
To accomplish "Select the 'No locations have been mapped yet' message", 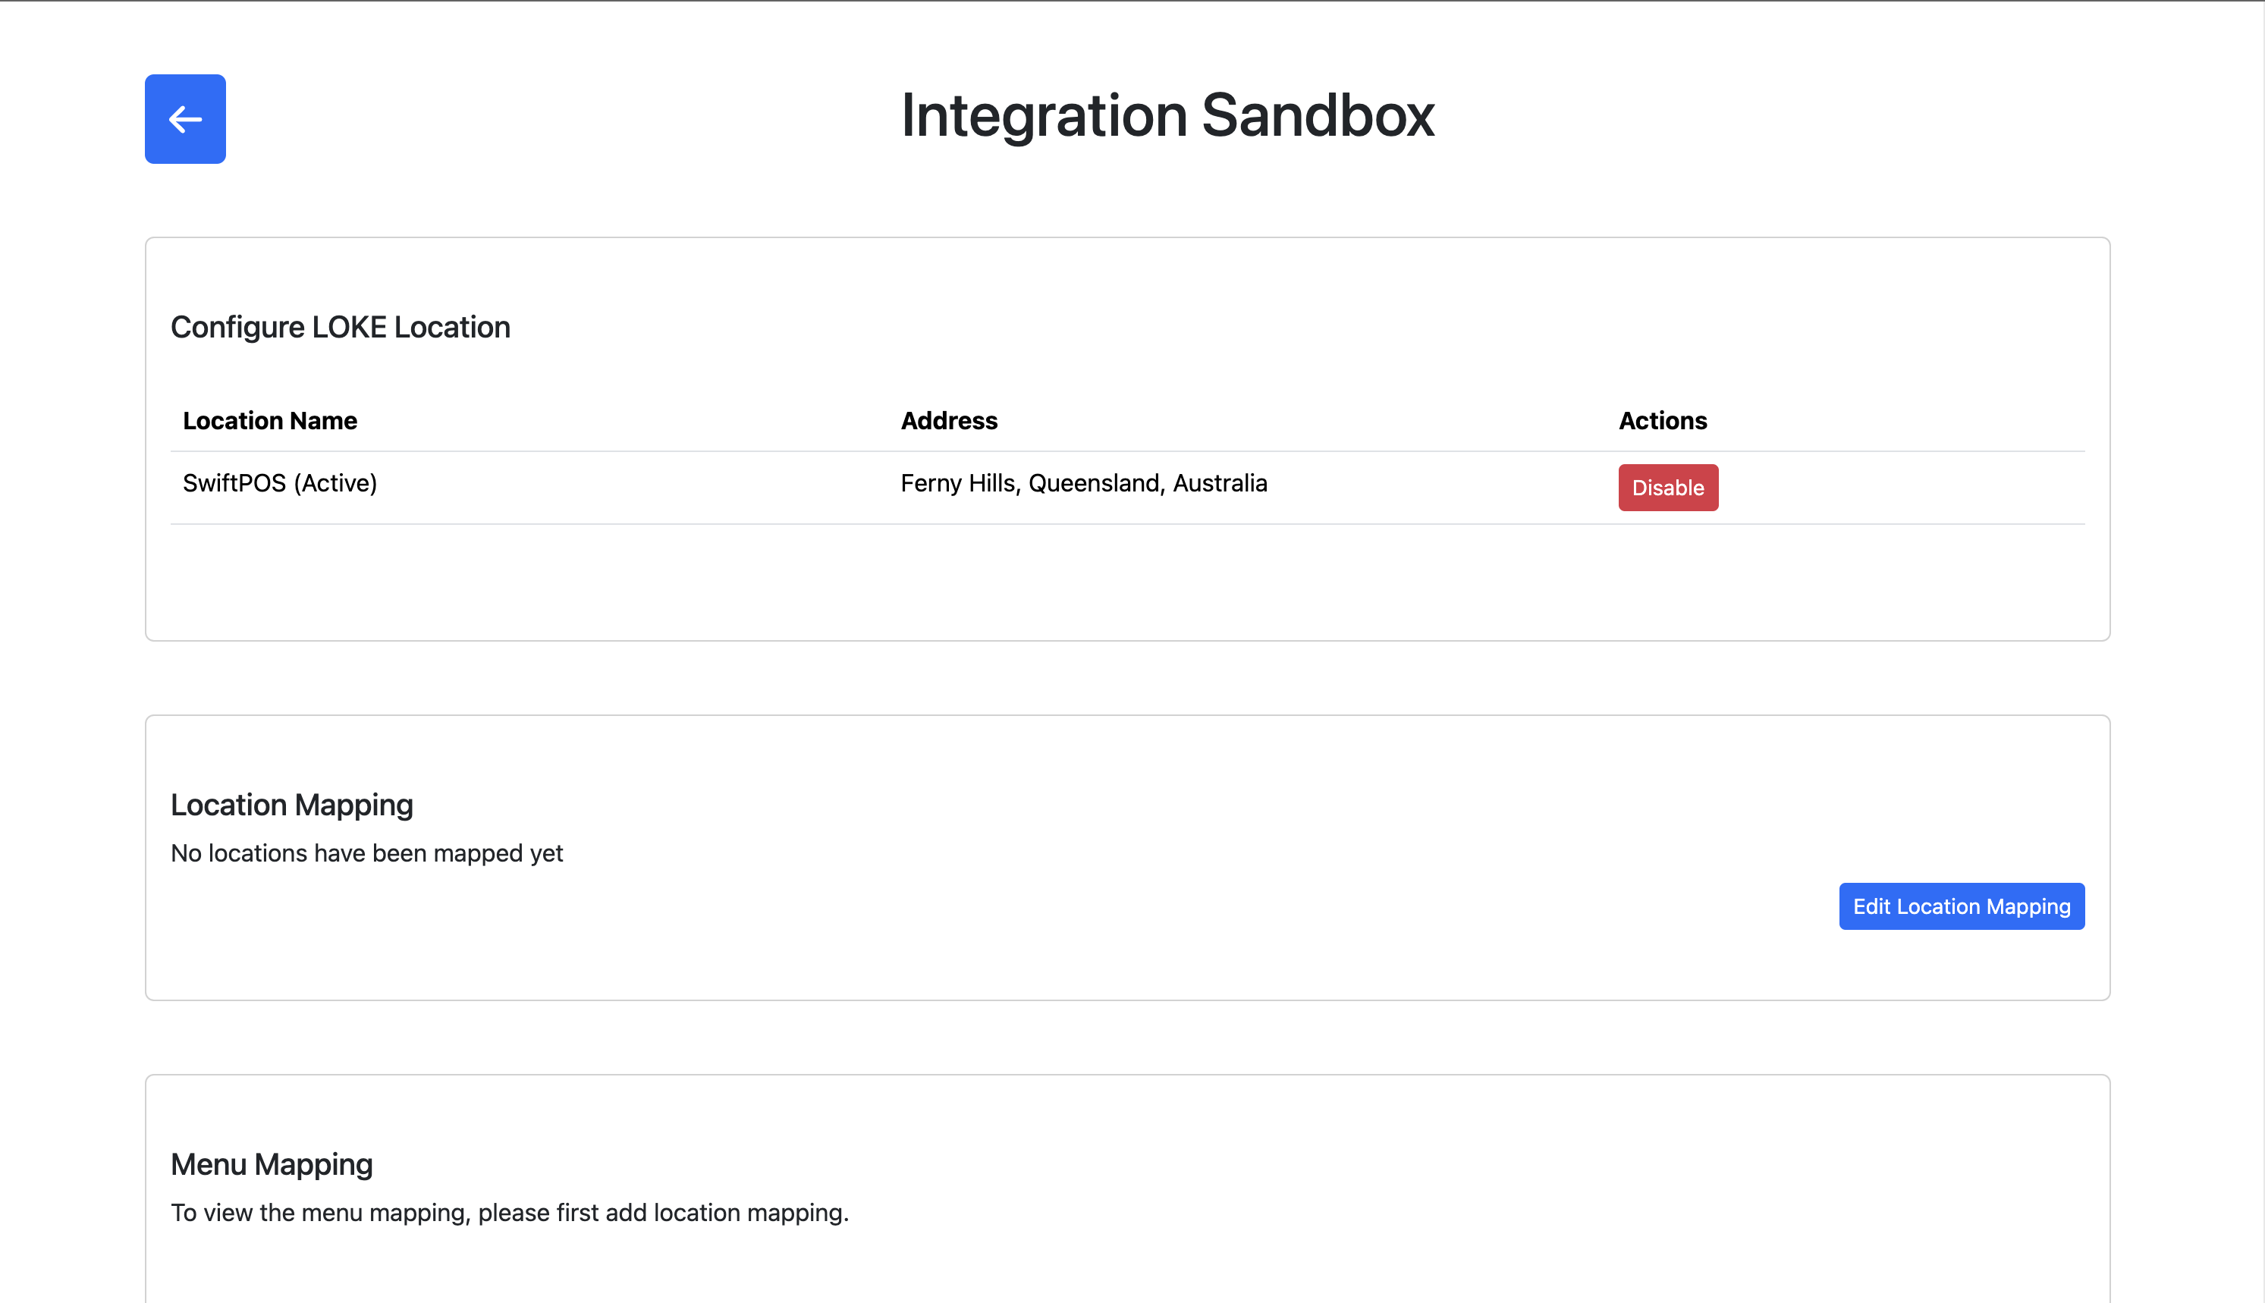I will click(x=367, y=854).
